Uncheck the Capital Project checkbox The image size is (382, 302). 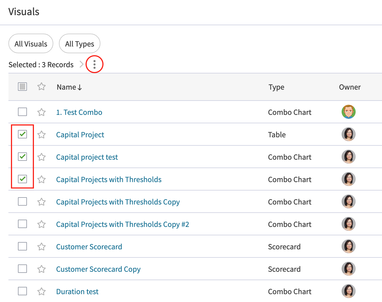[x=22, y=134]
